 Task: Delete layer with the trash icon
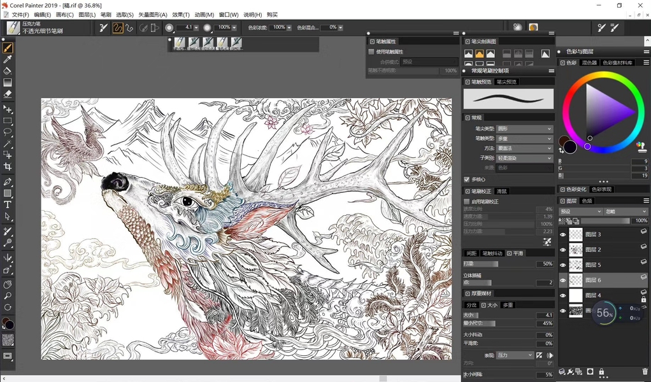[x=645, y=372]
